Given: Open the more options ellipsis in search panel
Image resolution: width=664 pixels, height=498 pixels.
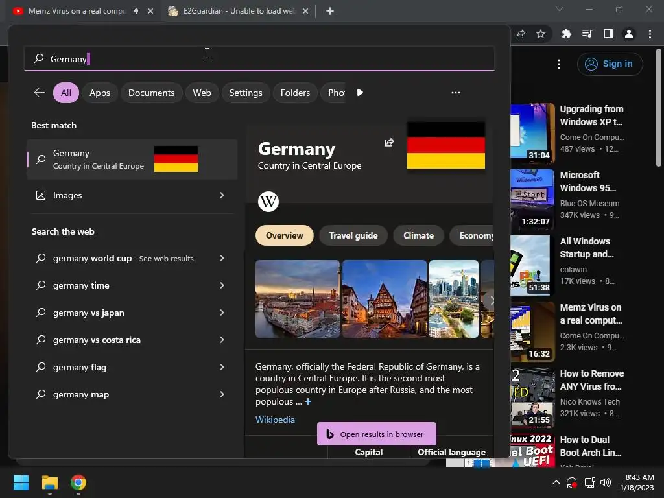Looking at the screenshot, I should [x=456, y=93].
